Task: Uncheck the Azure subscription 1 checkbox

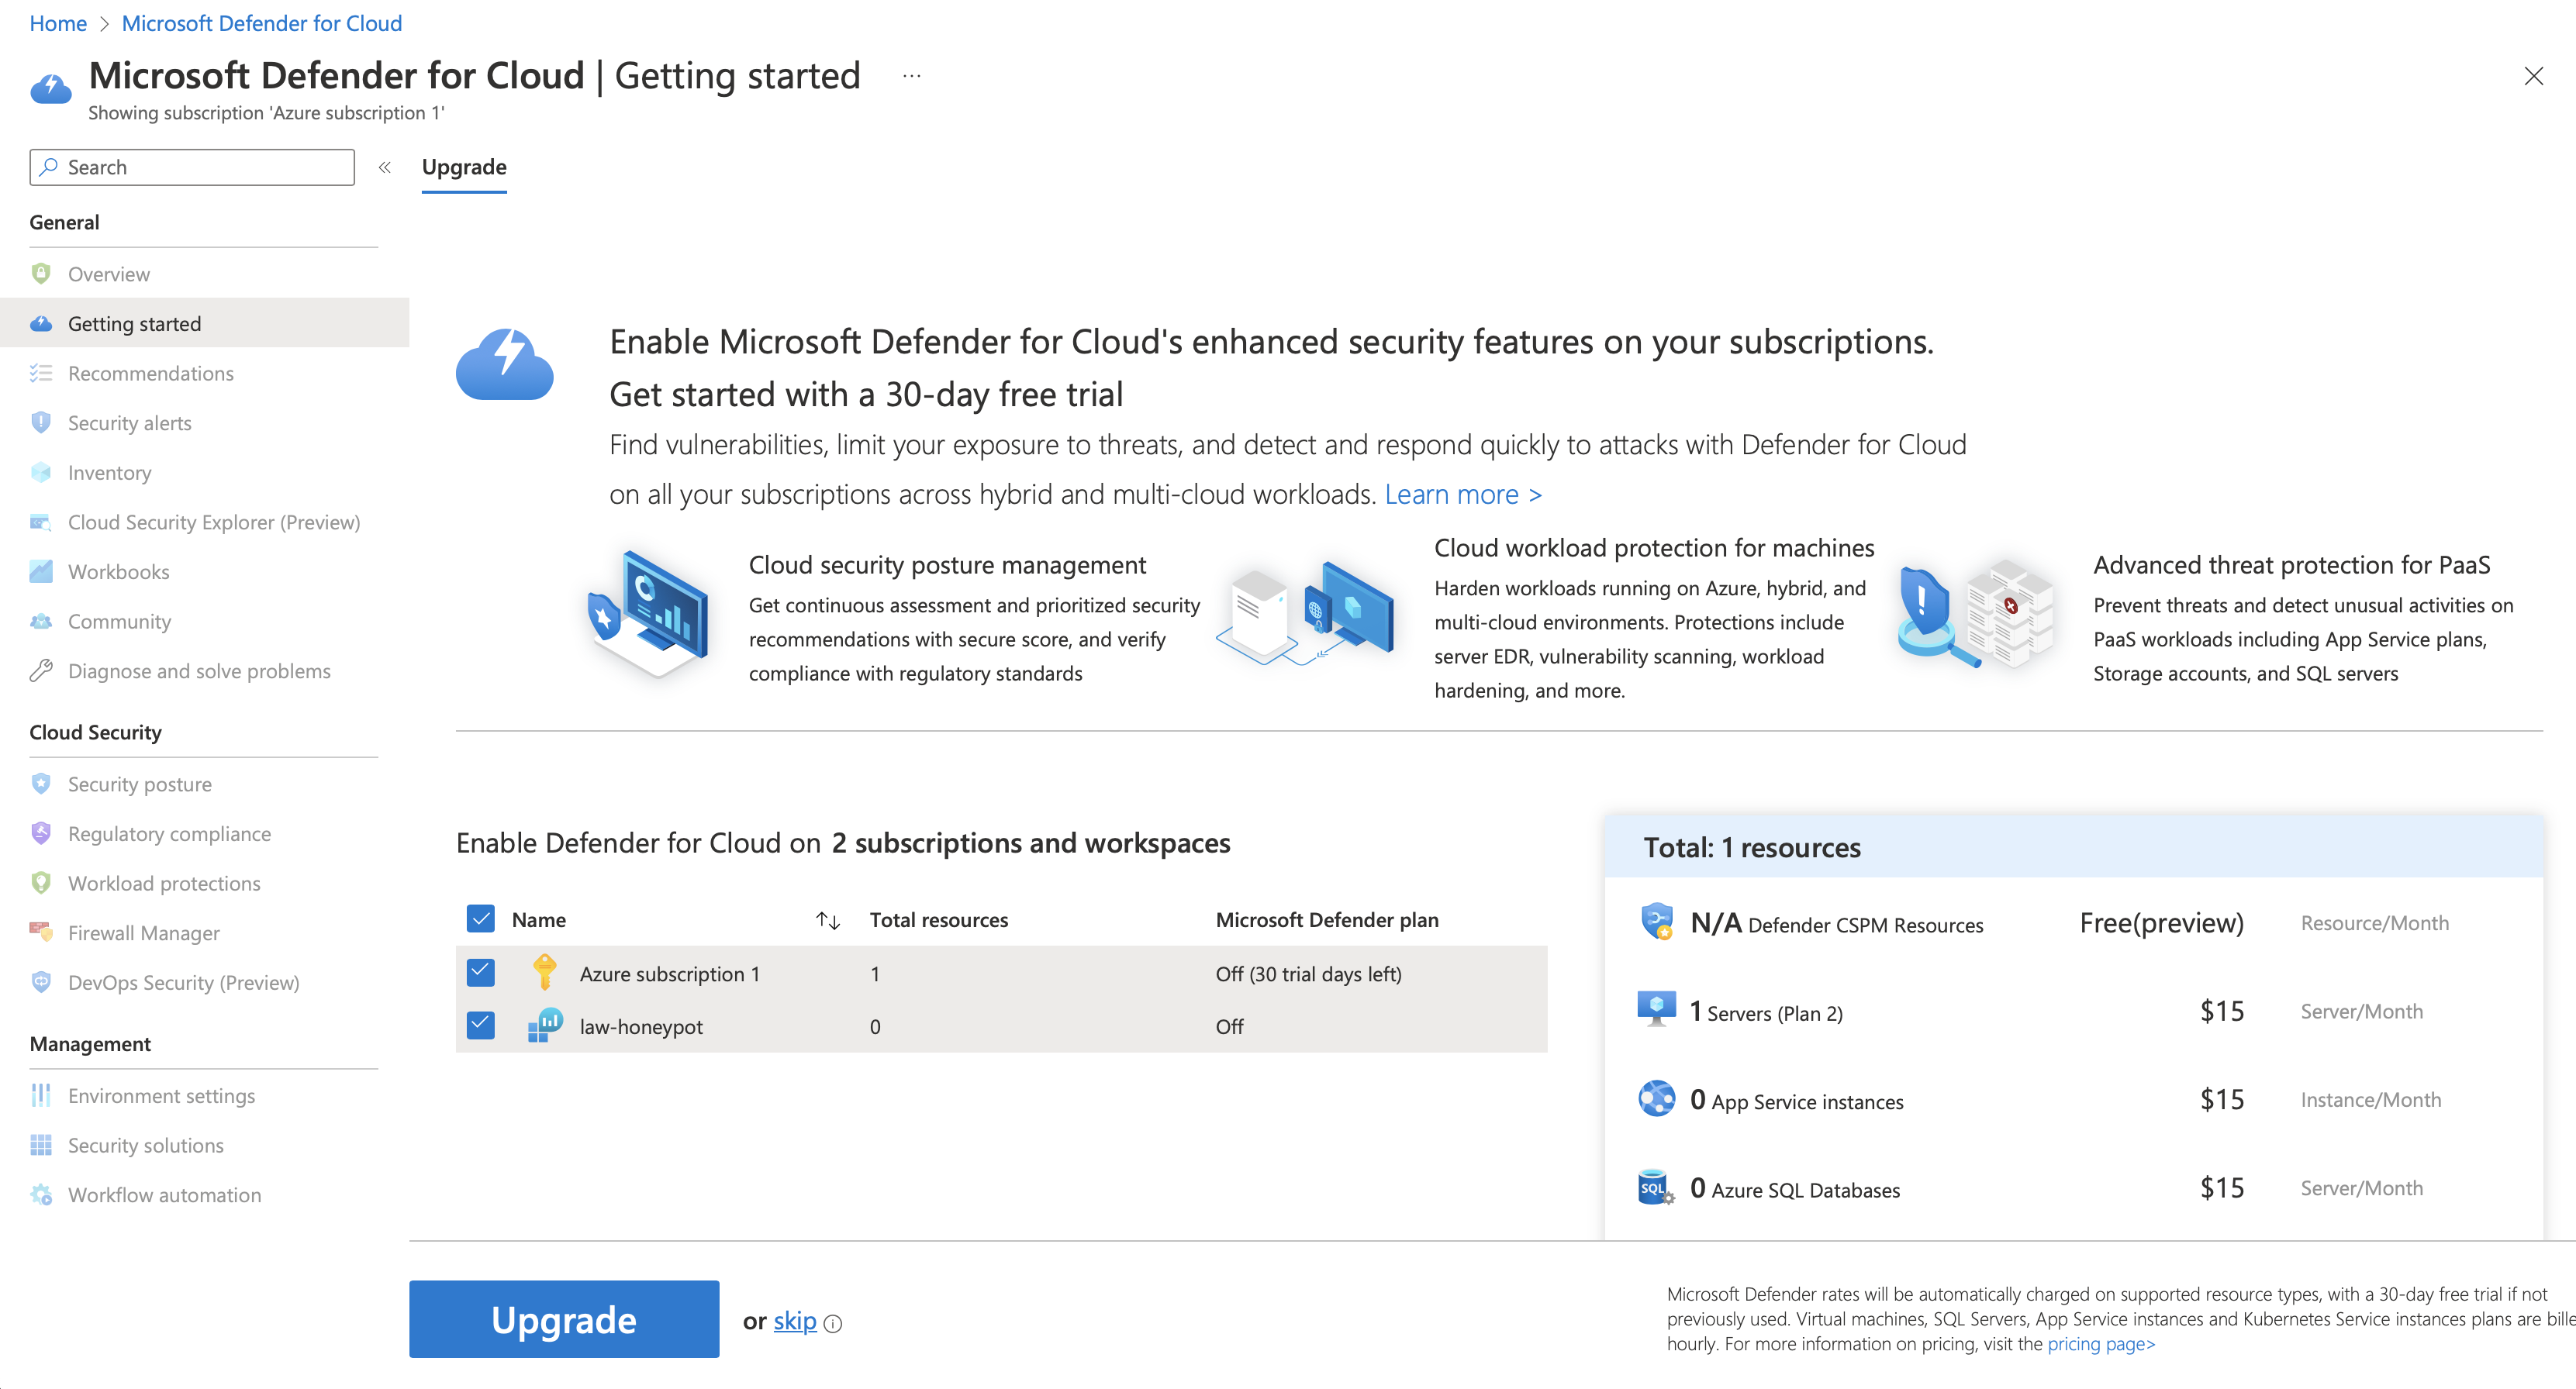Action: 481,972
